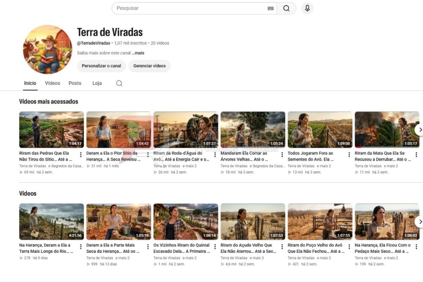The width and height of the screenshot is (423, 282).
Task: Open options menu for Terra Mais Longe do Rio video
Action: (81, 246)
